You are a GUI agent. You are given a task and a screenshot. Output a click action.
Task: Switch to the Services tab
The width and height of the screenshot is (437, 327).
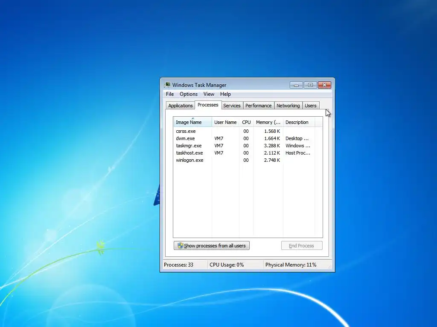(x=232, y=106)
